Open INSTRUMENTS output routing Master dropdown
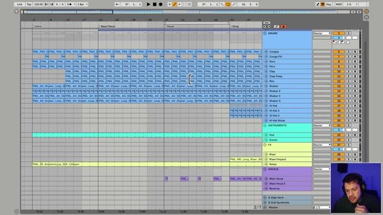The image size is (383, 215). pyautogui.click(x=322, y=125)
